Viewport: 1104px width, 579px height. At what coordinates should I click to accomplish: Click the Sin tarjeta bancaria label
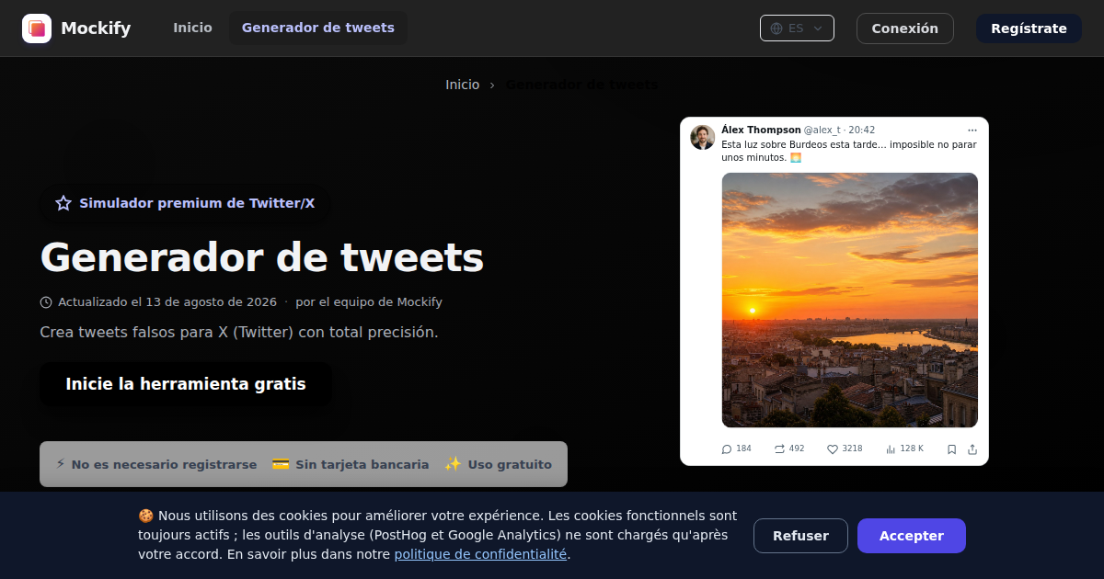click(362, 465)
